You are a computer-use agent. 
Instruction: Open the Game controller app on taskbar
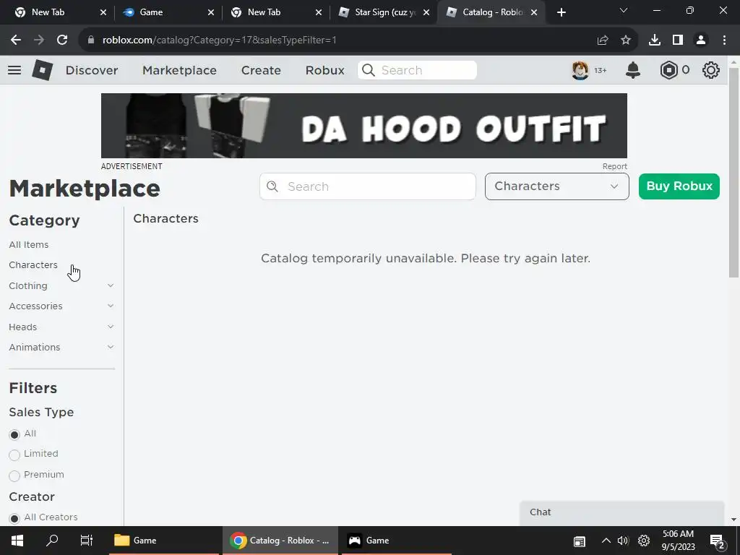click(x=397, y=541)
